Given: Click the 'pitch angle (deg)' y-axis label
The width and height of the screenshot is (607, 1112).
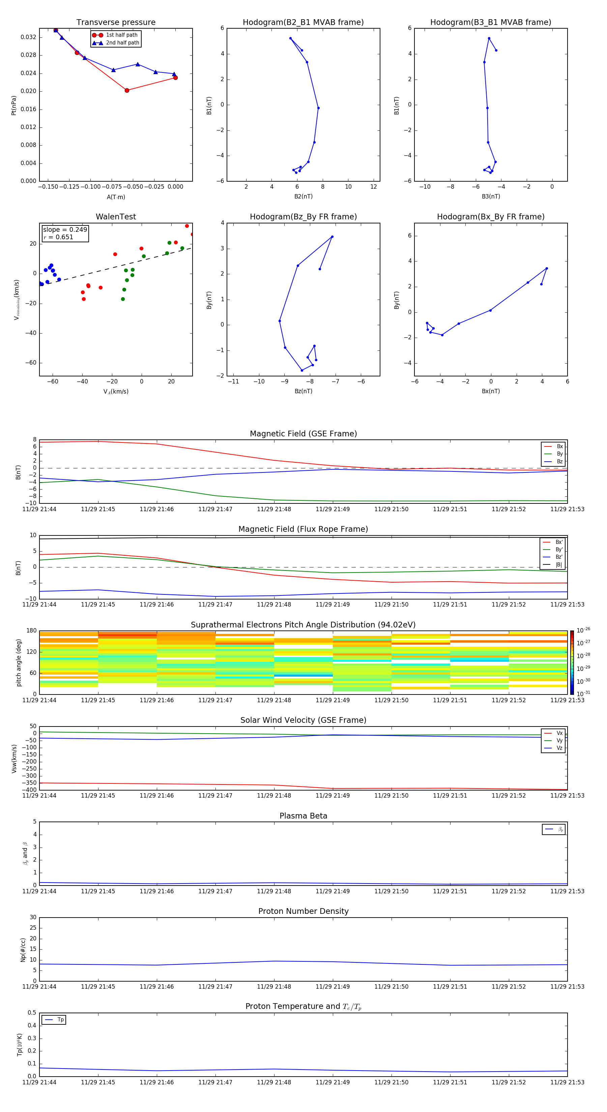Looking at the screenshot, I should (x=19, y=662).
